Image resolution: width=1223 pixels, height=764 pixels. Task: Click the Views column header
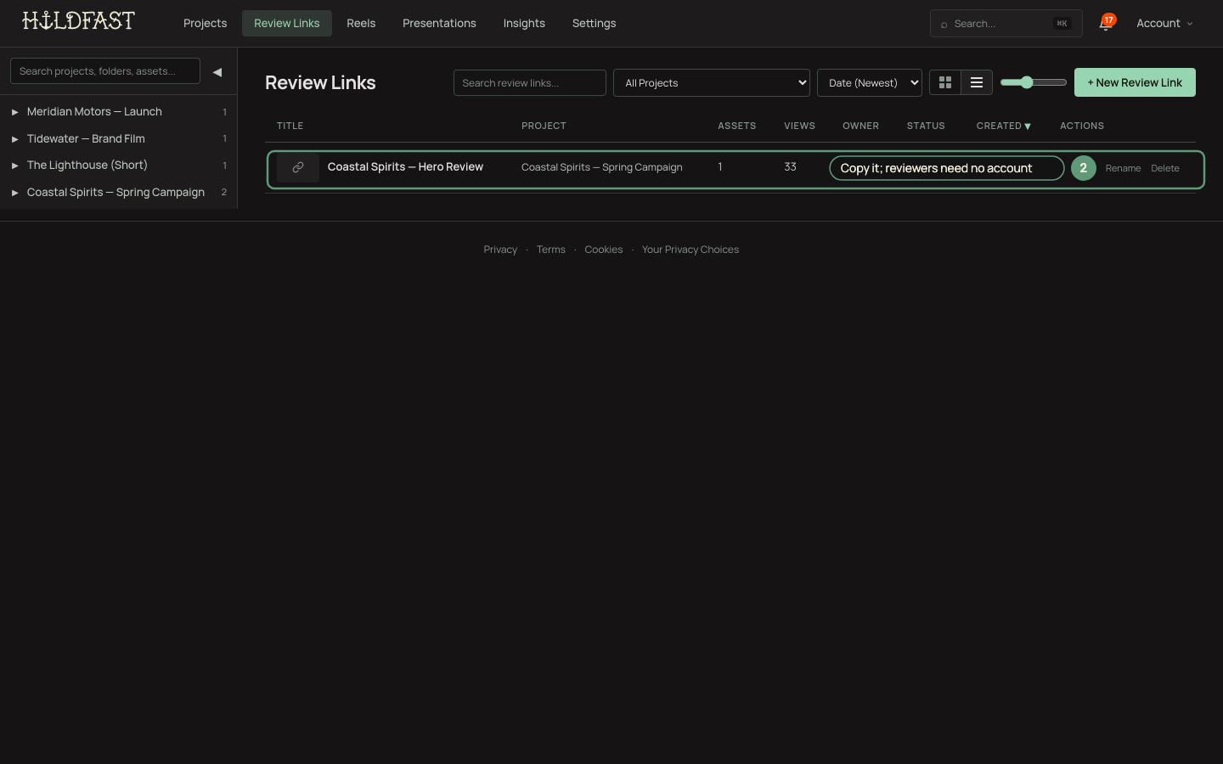pyautogui.click(x=799, y=126)
